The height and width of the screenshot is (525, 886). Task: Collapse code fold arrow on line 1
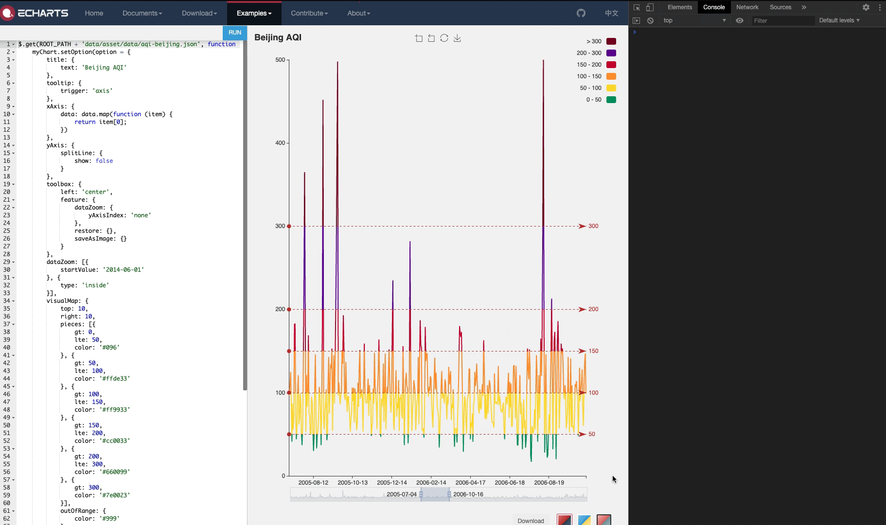[x=14, y=44]
